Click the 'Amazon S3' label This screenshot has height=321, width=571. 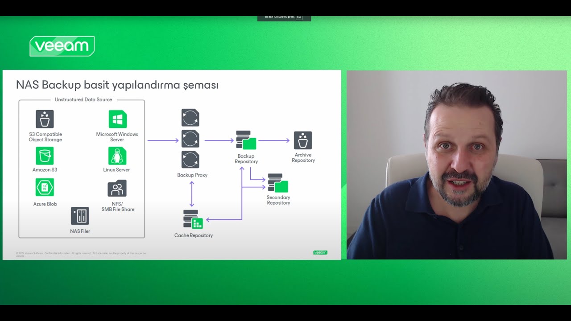click(x=45, y=170)
